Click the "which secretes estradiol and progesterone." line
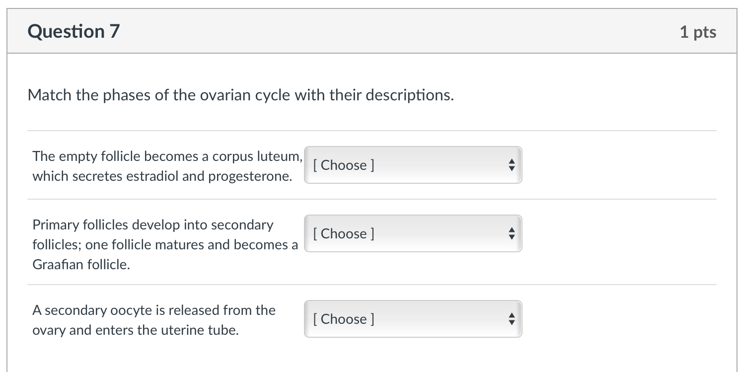The width and height of the screenshot is (739, 372). coord(162,176)
